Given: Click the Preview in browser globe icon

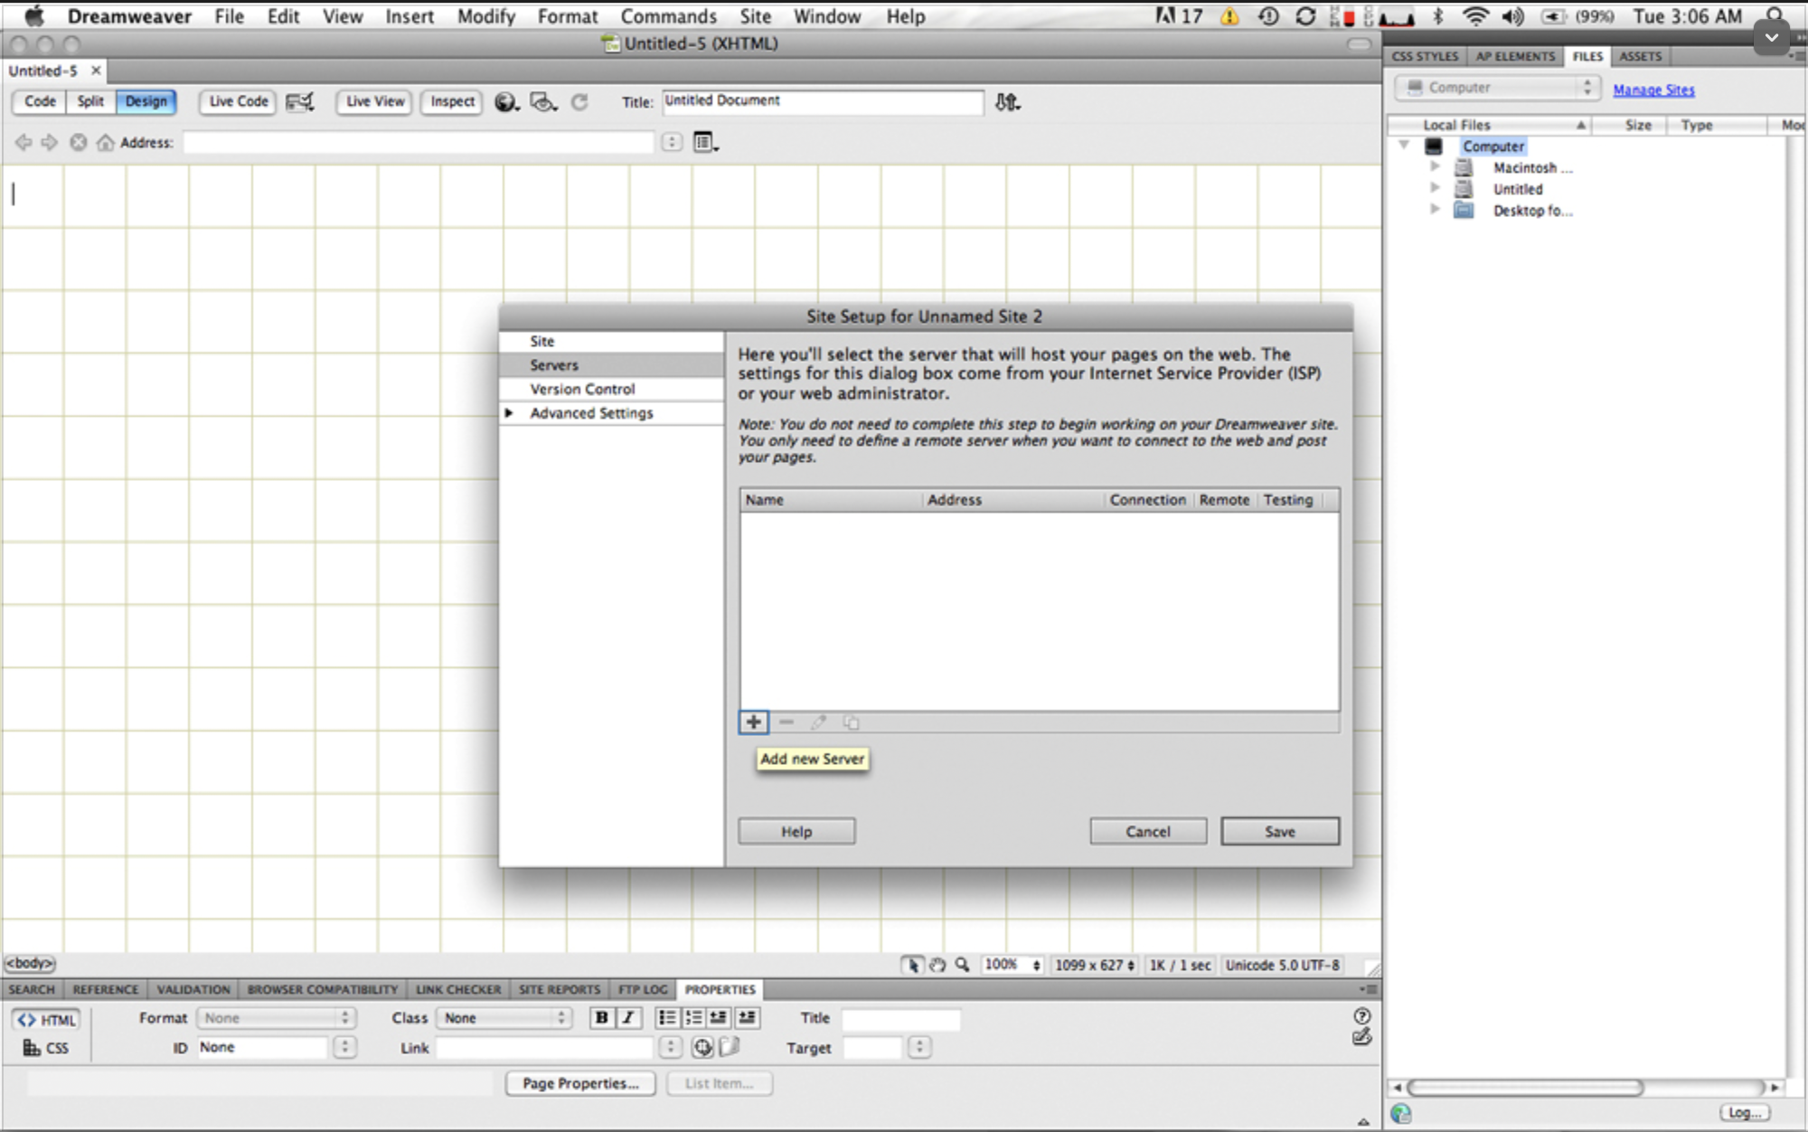Looking at the screenshot, I should pos(505,102).
